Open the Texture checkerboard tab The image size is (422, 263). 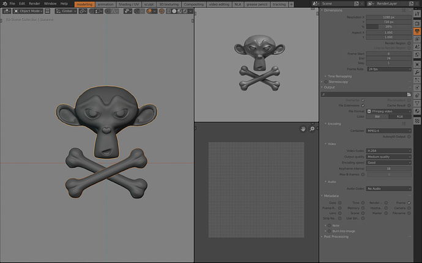417,121
